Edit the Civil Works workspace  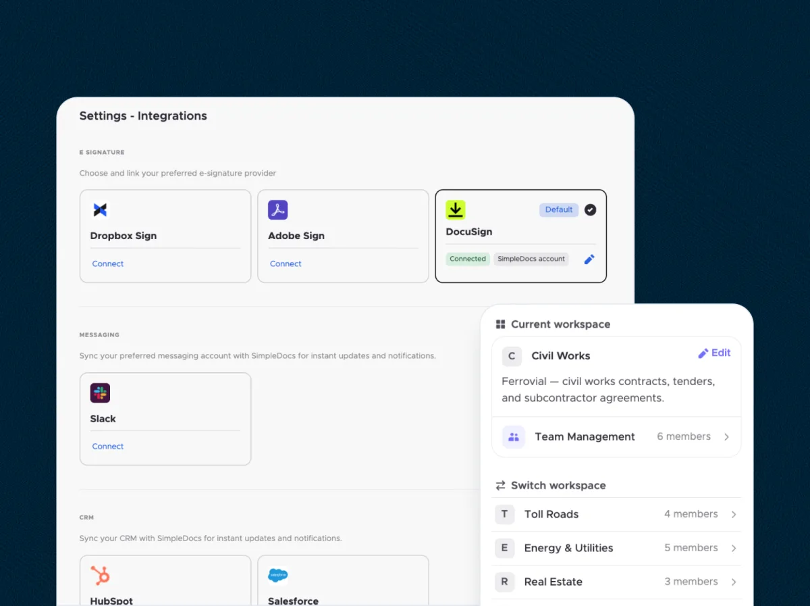pyautogui.click(x=714, y=353)
